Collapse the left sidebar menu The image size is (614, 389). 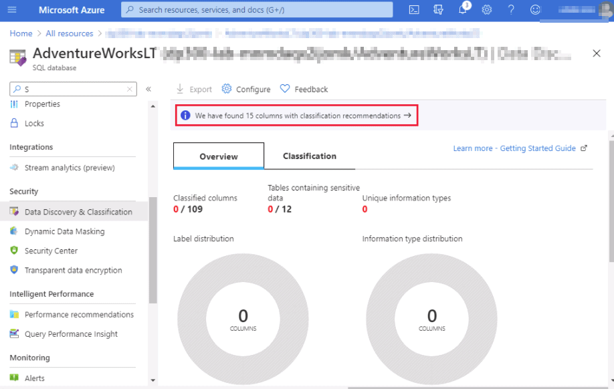148,89
